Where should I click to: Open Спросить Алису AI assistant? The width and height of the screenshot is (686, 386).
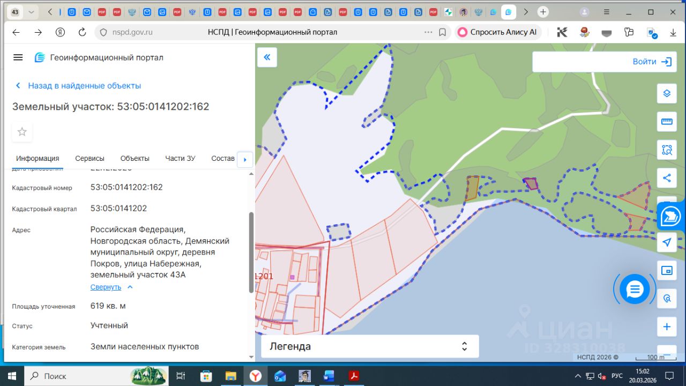point(498,32)
